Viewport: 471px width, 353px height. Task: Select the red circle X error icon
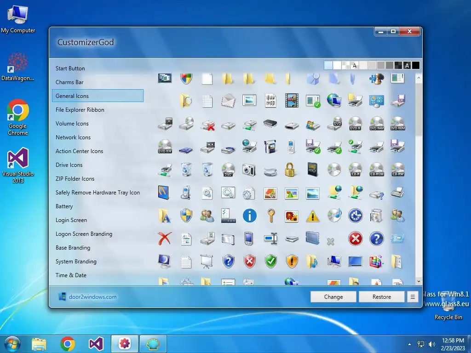click(x=356, y=239)
